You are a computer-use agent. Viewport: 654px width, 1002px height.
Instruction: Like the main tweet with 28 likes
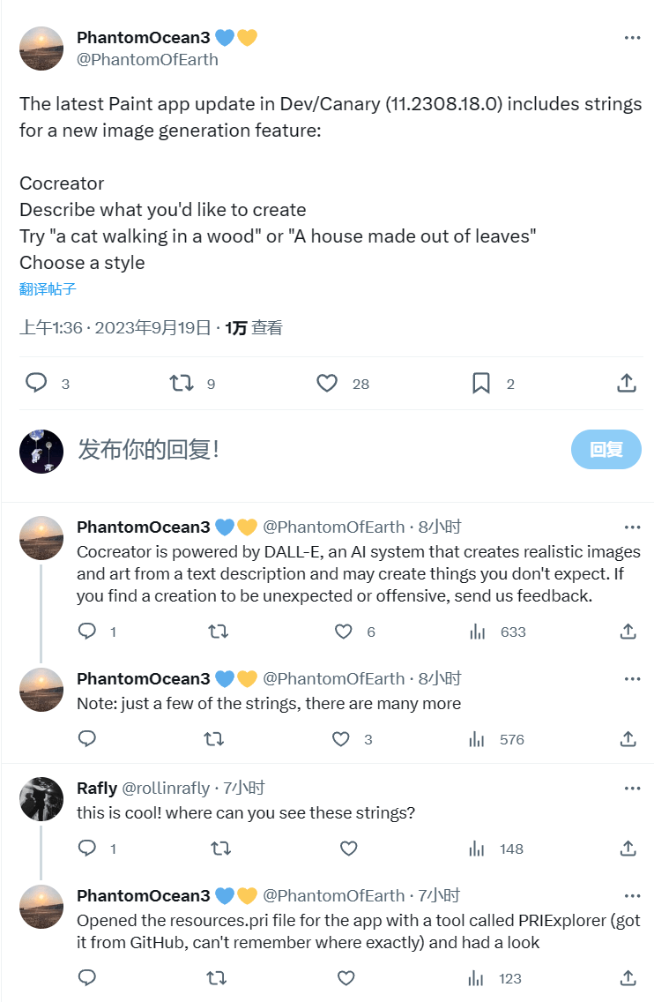point(327,383)
